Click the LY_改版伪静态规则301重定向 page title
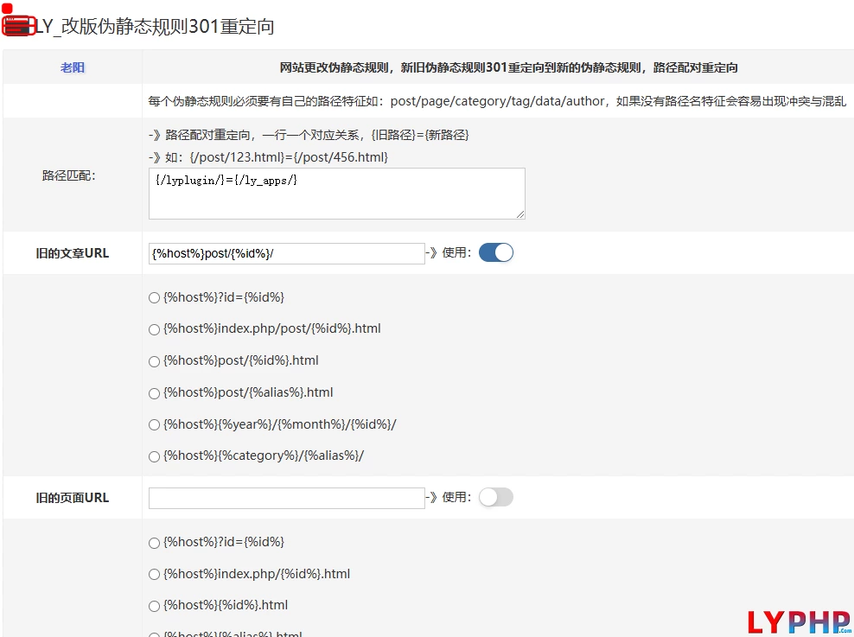Image resolution: width=854 pixels, height=637 pixels. (155, 27)
